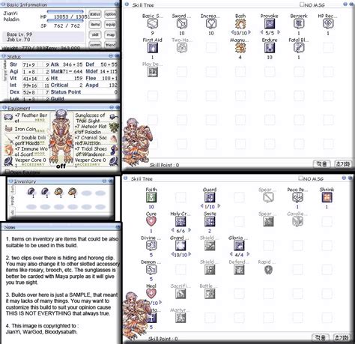Decrease Holy Cross level with left arrow
This screenshot has width=355, height=344.
click(x=172, y=230)
